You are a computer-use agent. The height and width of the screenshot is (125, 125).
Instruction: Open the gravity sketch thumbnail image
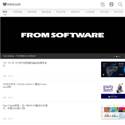point(113,91)
